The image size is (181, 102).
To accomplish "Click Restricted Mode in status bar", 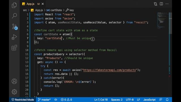I will 23,99.
